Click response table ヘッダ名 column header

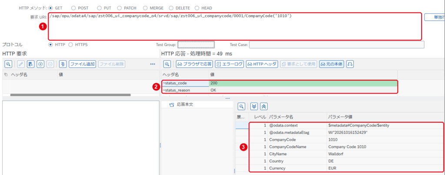(x=184, y=75)
